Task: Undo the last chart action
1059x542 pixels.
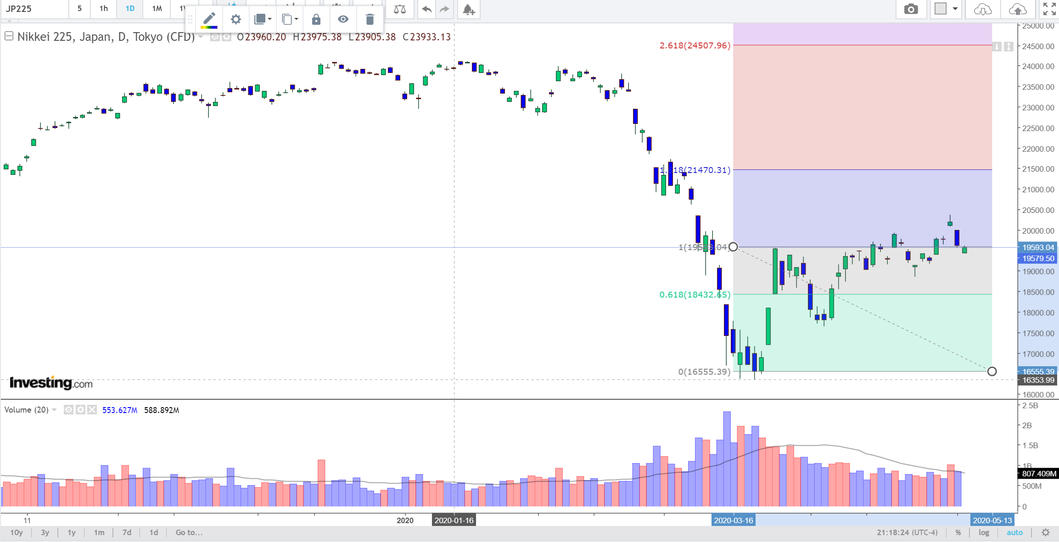Action: pos(426,9)
